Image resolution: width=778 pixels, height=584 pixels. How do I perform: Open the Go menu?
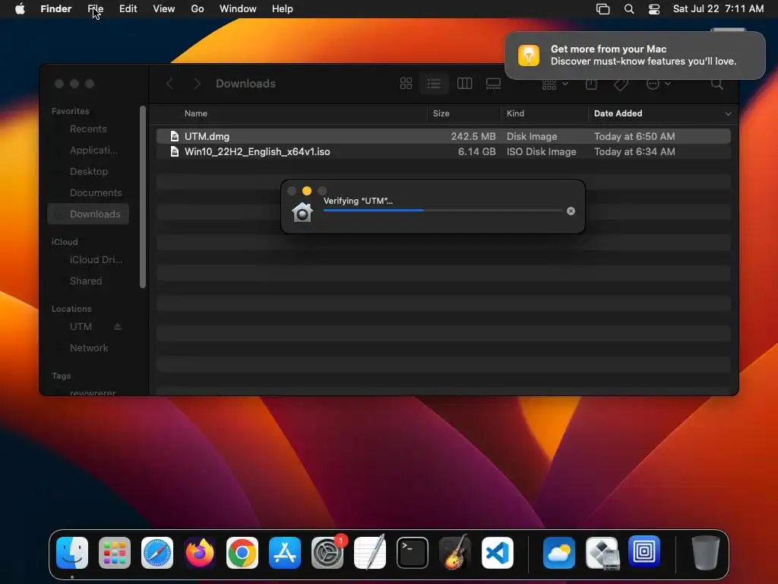[x=198, y=9]
